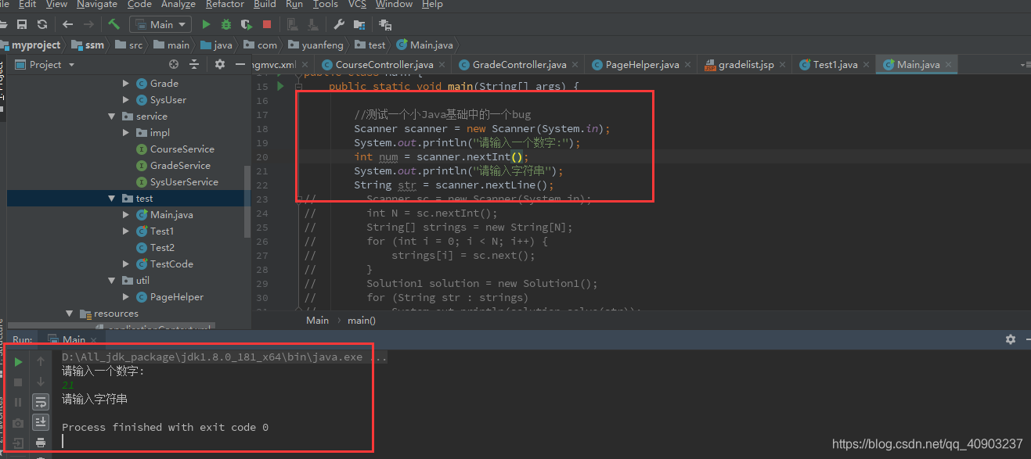Open Run tool window settings gear
Screen dimensions: 1031x459
pos(1011,339)
